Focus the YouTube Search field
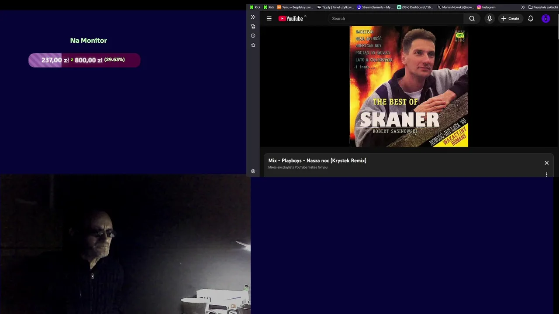The width and height of the screenshot is (559, 314). [x=395, y=18]
